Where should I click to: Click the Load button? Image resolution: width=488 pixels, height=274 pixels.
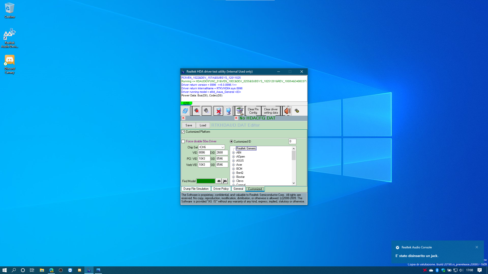click(x=203, y=125)
